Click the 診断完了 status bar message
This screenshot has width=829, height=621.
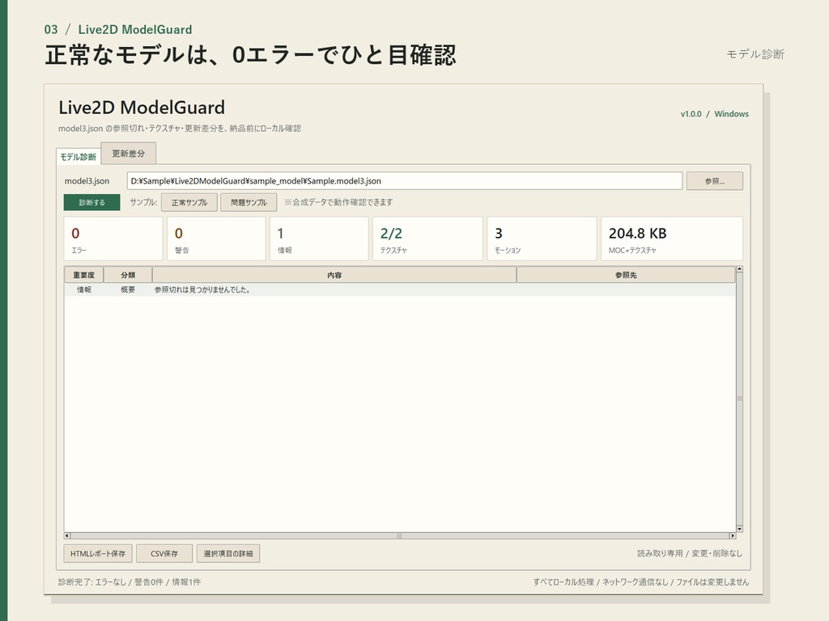tap(130, 582)
